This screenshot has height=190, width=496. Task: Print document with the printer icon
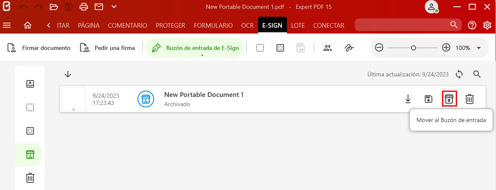coord(84,7)
